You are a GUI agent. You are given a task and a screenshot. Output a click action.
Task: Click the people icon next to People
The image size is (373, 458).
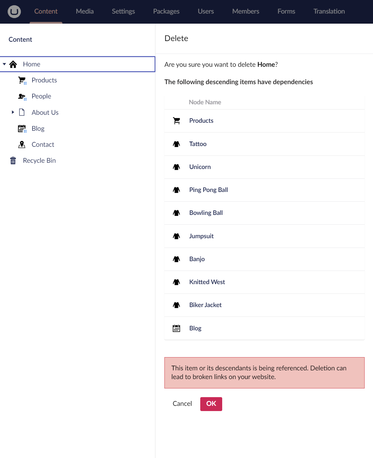[22, 96]
